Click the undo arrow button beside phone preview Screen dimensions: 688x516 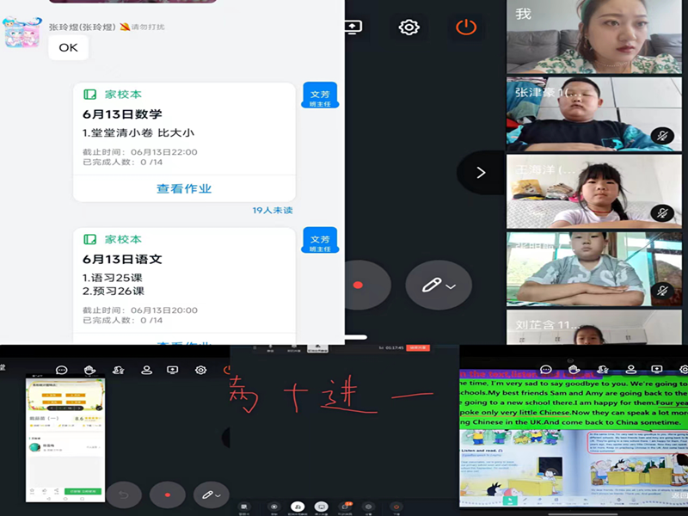[x=124, y=495]
